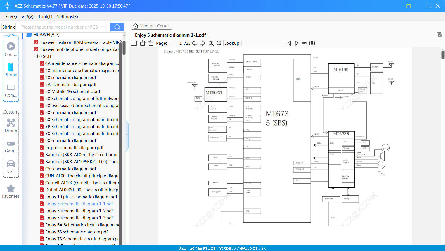Image resolution: width=445 pixels, height=251 pixels.
Task: Open the Favorites star
Action: (x=11, y=192)
